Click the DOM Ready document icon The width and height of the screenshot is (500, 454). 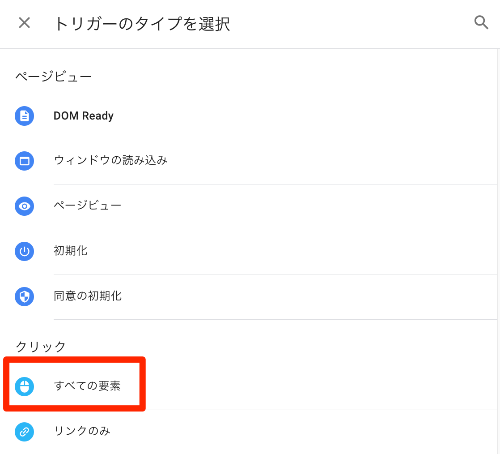[25, 116]
